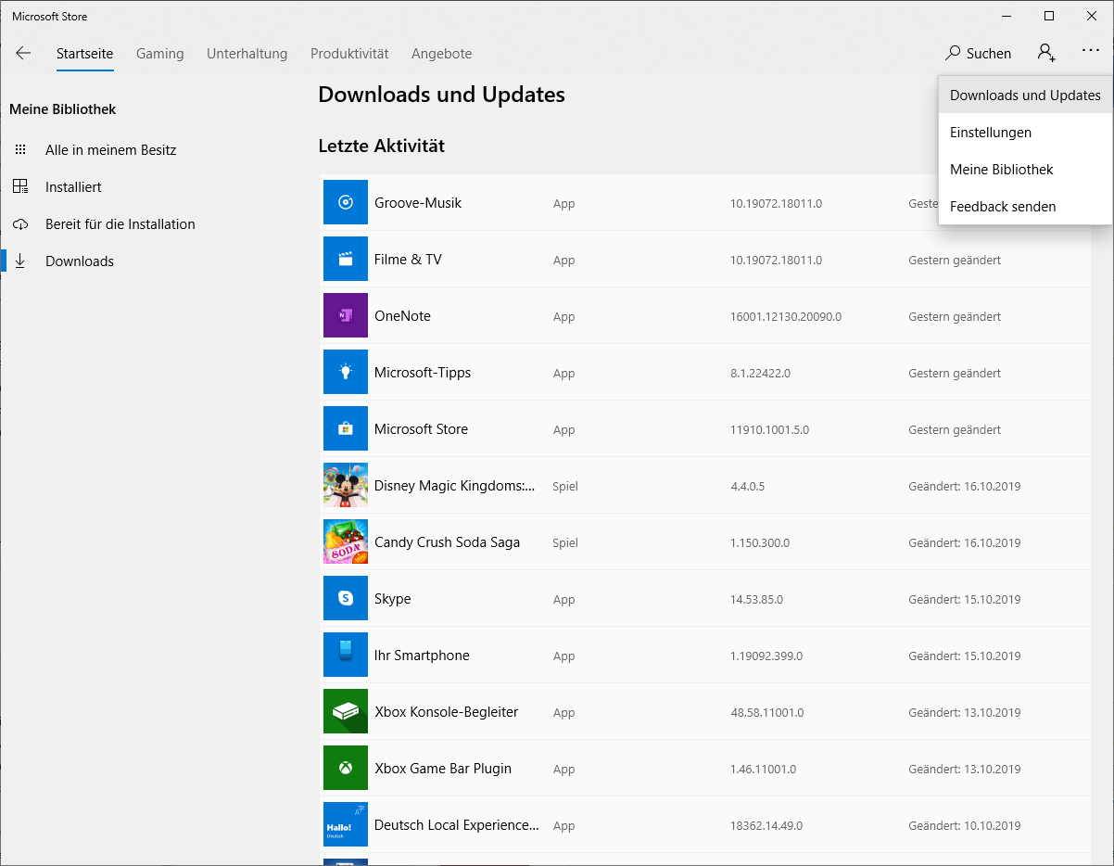Open the three-dots more menu
The height and width of the screenshot is (866, 1114).
tap(1090, 53)
